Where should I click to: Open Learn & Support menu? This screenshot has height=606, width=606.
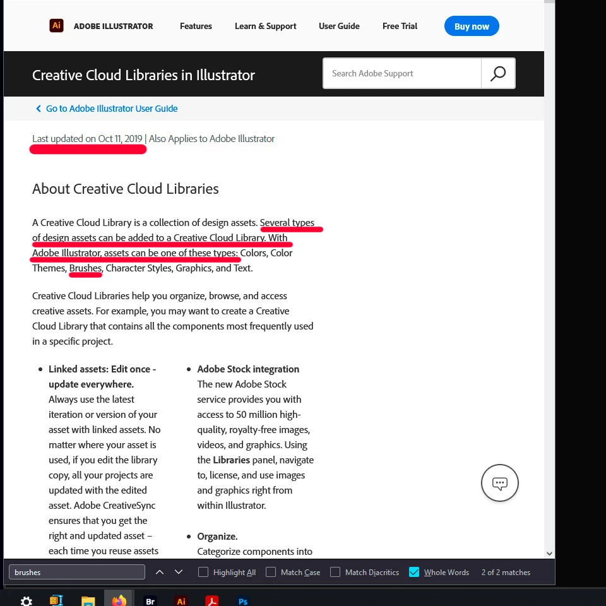[266, 26]
